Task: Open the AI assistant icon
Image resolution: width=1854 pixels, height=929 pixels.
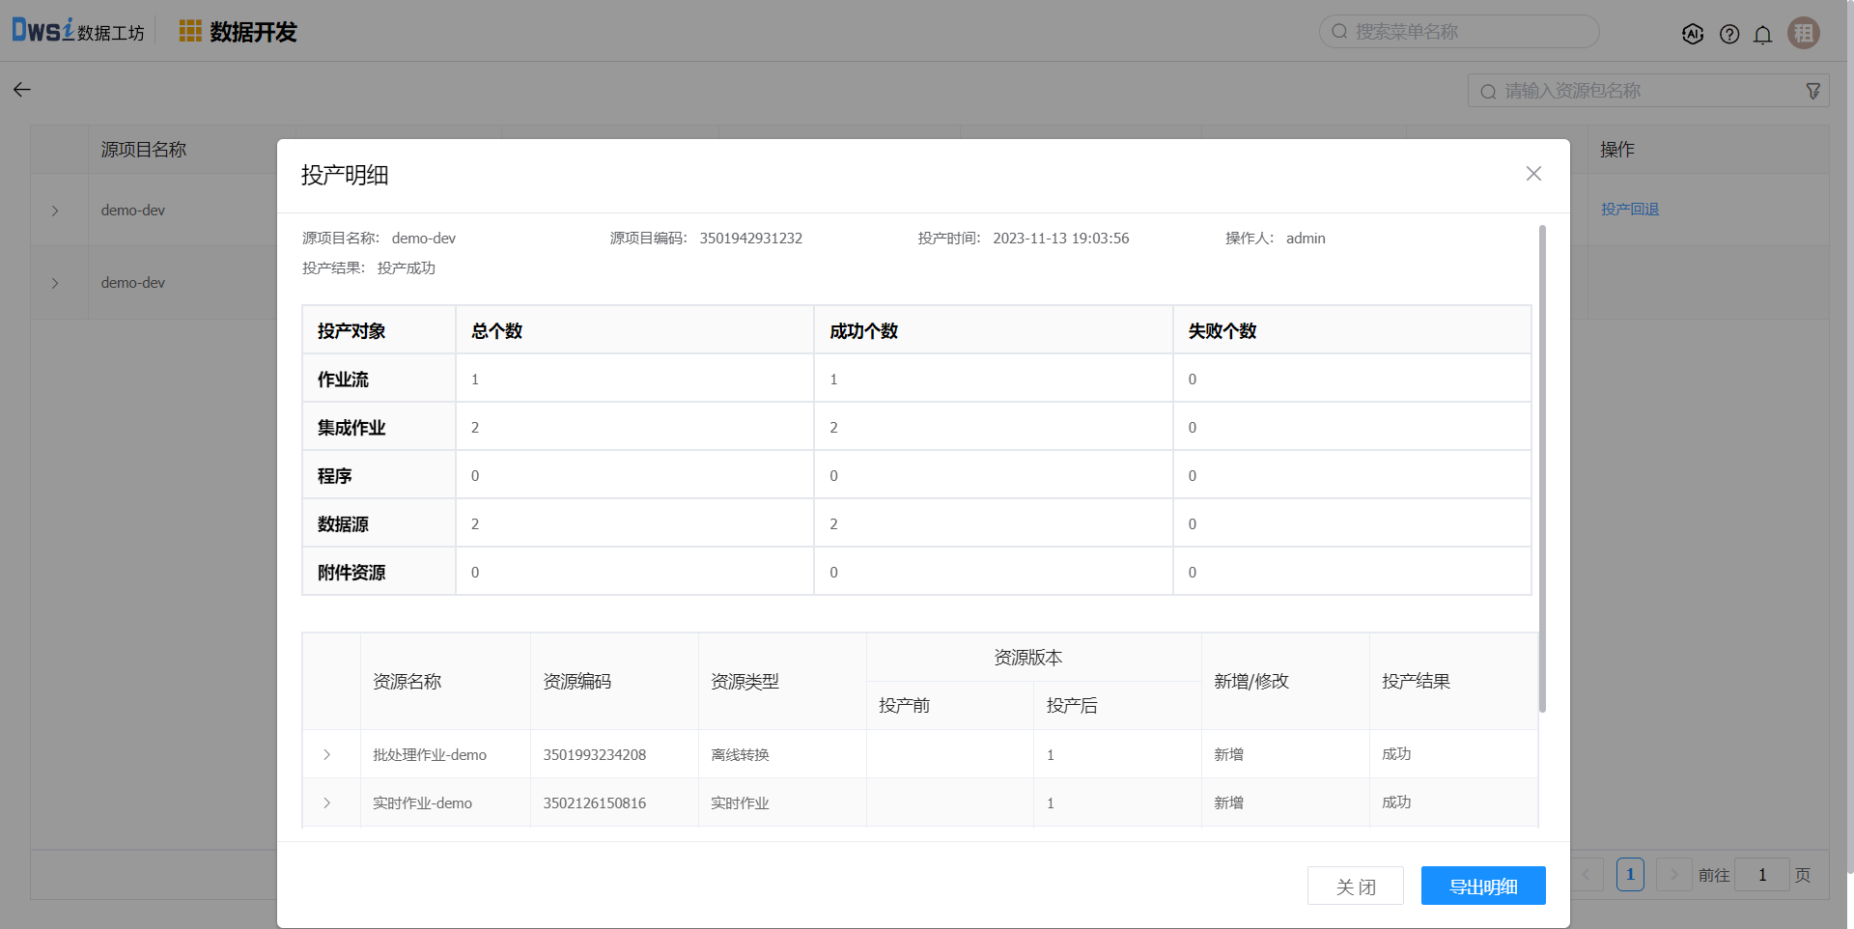Action: [1692, 34]
